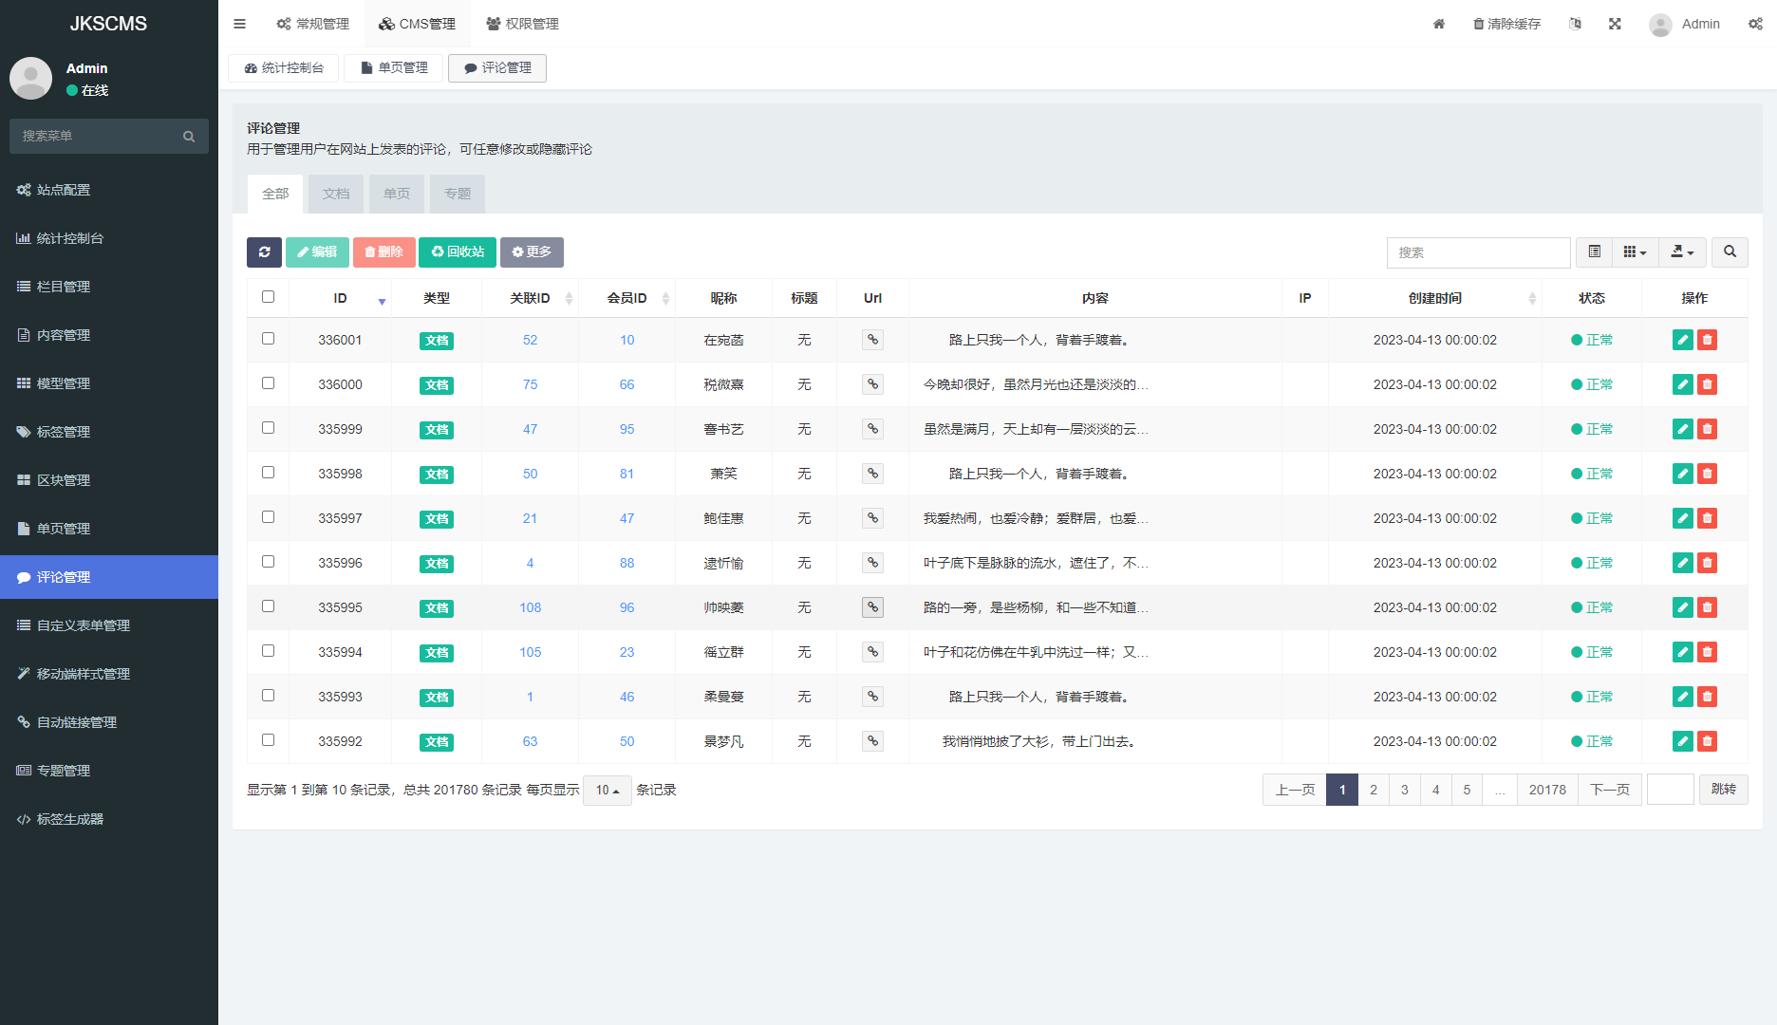Sort the table by 会员ID column
Viewport: 1777px width, 1025px height.
point(627,298)
